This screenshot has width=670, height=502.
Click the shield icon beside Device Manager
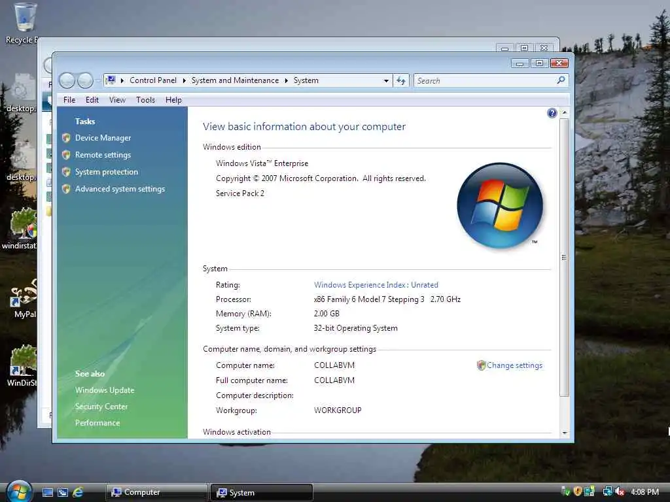(x=66, y=138)
